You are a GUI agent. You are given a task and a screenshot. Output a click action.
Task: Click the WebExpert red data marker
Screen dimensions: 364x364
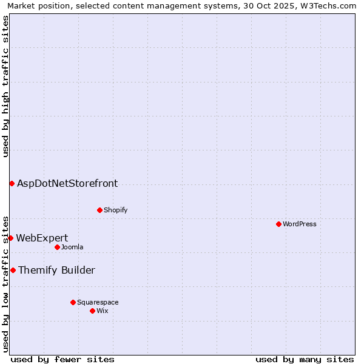10,238
